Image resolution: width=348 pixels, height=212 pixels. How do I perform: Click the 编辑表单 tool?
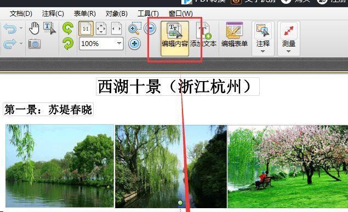[235, 35]
